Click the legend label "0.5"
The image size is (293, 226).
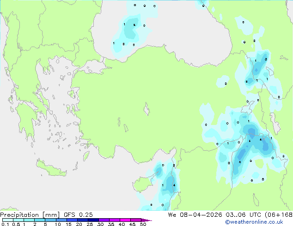click(x=16, y=224)
